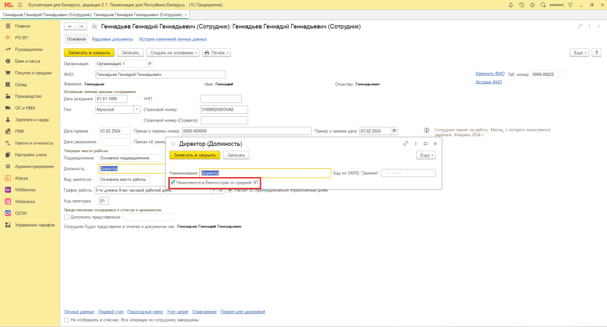Focus Код по ОКРБ Занятия field
607x327 pixels.
[x=408, y=173]
